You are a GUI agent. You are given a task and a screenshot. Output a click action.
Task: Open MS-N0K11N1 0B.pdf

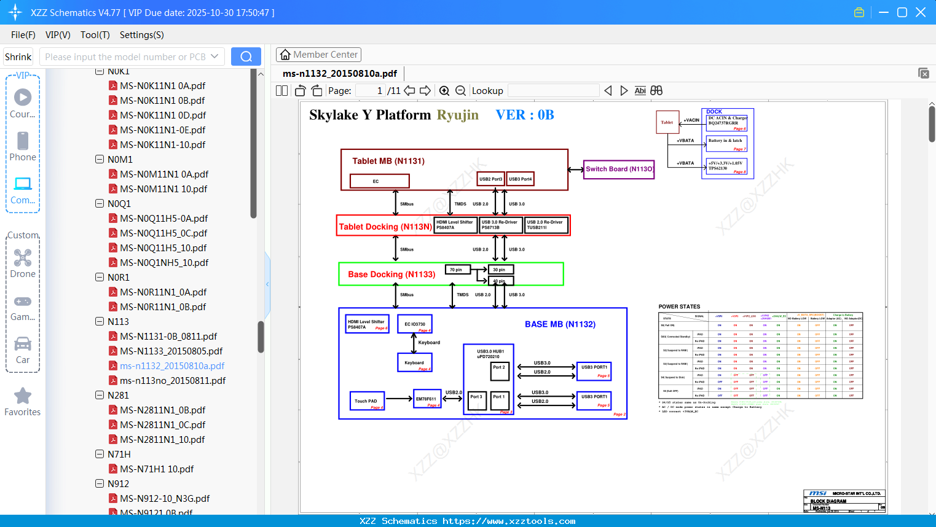pyautogui.click(x=162, y=100)
